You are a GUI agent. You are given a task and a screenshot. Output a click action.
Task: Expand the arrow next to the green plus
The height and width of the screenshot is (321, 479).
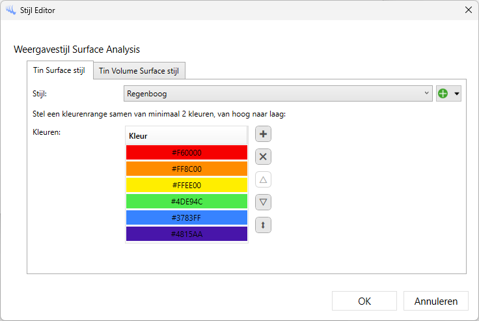coord(457,94)
